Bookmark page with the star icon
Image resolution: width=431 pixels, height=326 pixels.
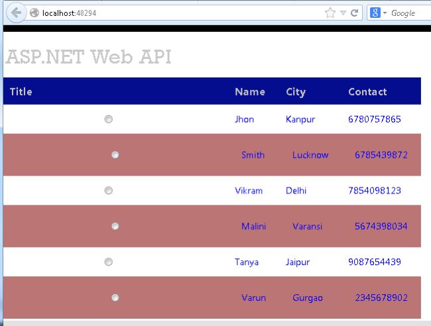[x=330, y=13]
